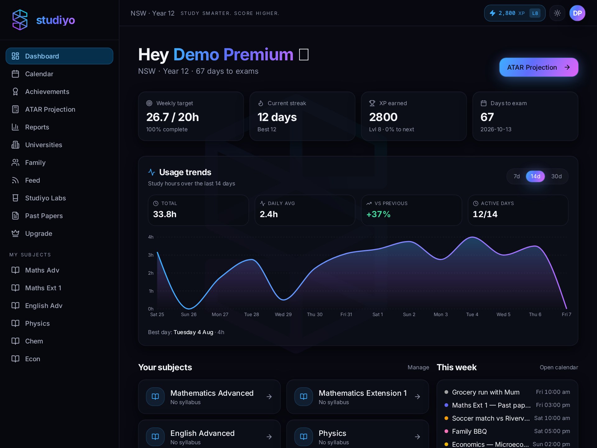The image size is (597, 448).
Task: Click the Mathematics Advanced book icon
Action: pyautogui.click(x=155, y=397)
